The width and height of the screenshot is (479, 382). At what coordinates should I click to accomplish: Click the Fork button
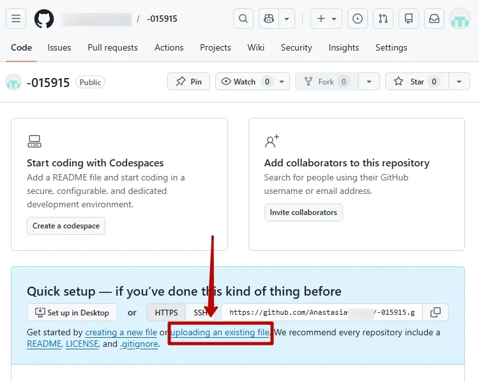click(x=327, y=81)
